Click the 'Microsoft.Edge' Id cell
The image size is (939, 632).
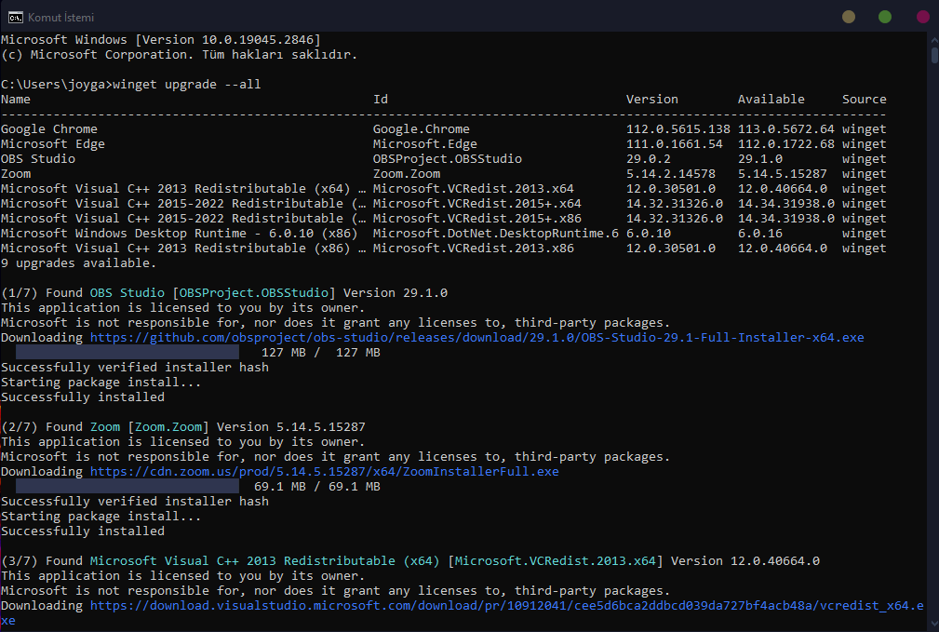click(425, 143)
